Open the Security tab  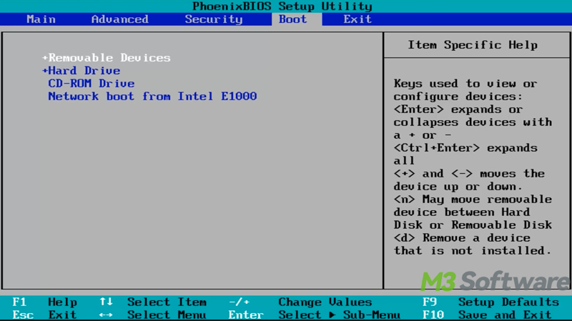point(213,19)
